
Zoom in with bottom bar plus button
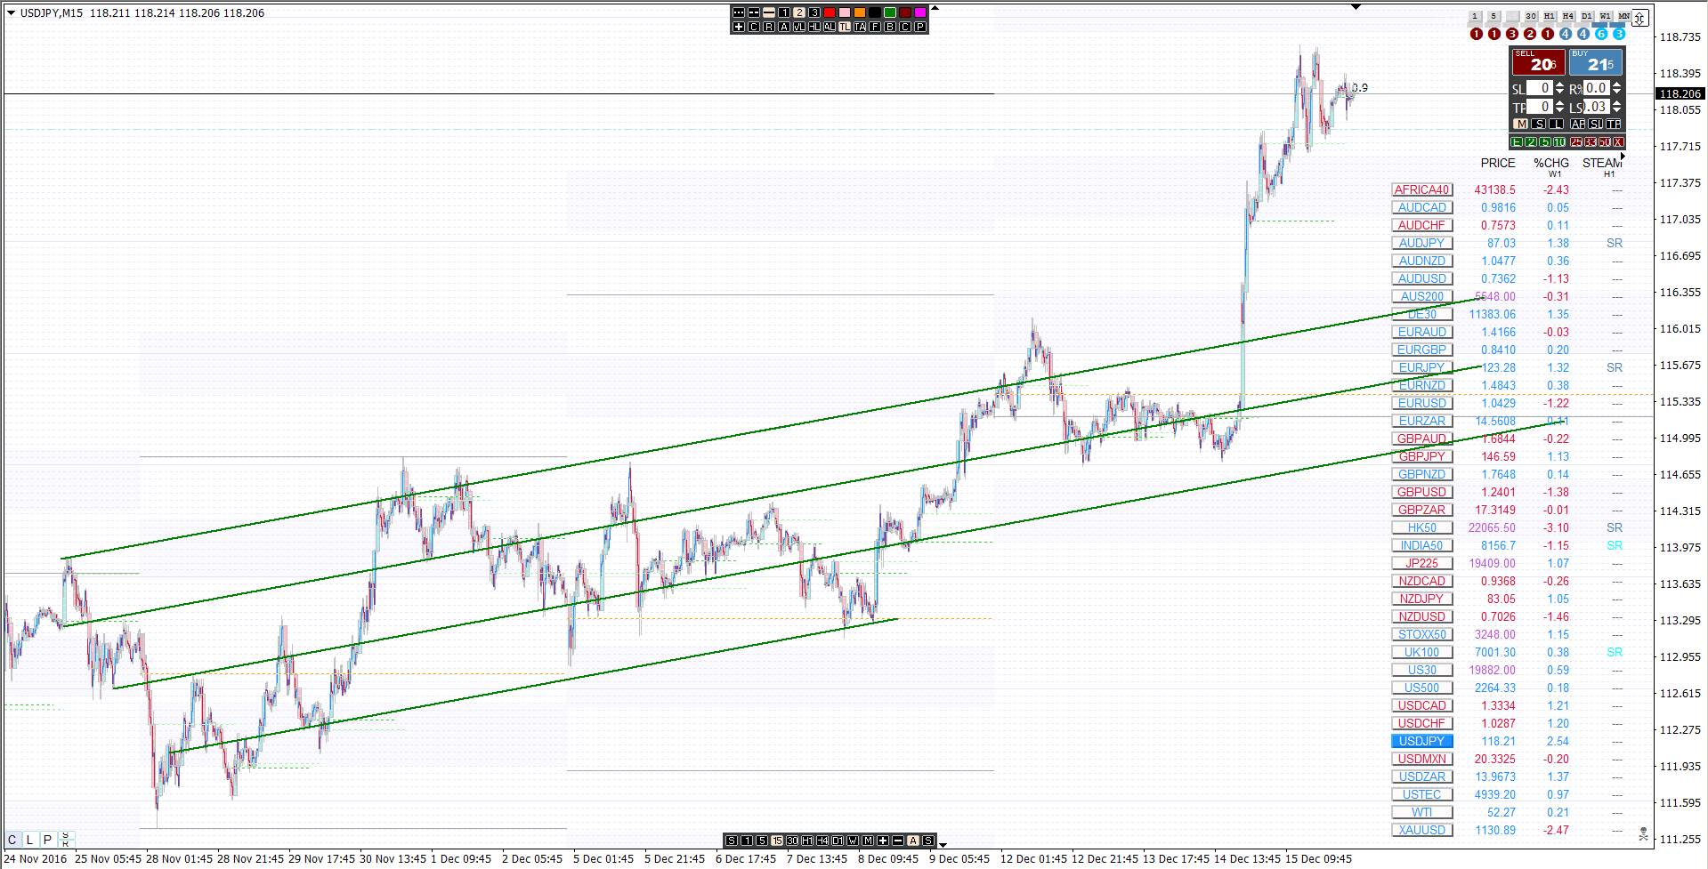(883, 841)
